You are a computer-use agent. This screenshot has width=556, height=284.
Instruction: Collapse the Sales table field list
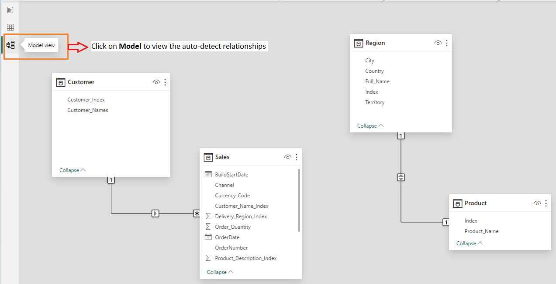(220, 272)
